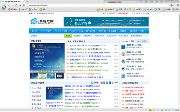Open entry 08 lenovo 联想 GHOST XP download

point(89,70)
